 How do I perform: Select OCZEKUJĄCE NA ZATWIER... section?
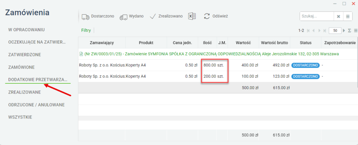(37, 42)
